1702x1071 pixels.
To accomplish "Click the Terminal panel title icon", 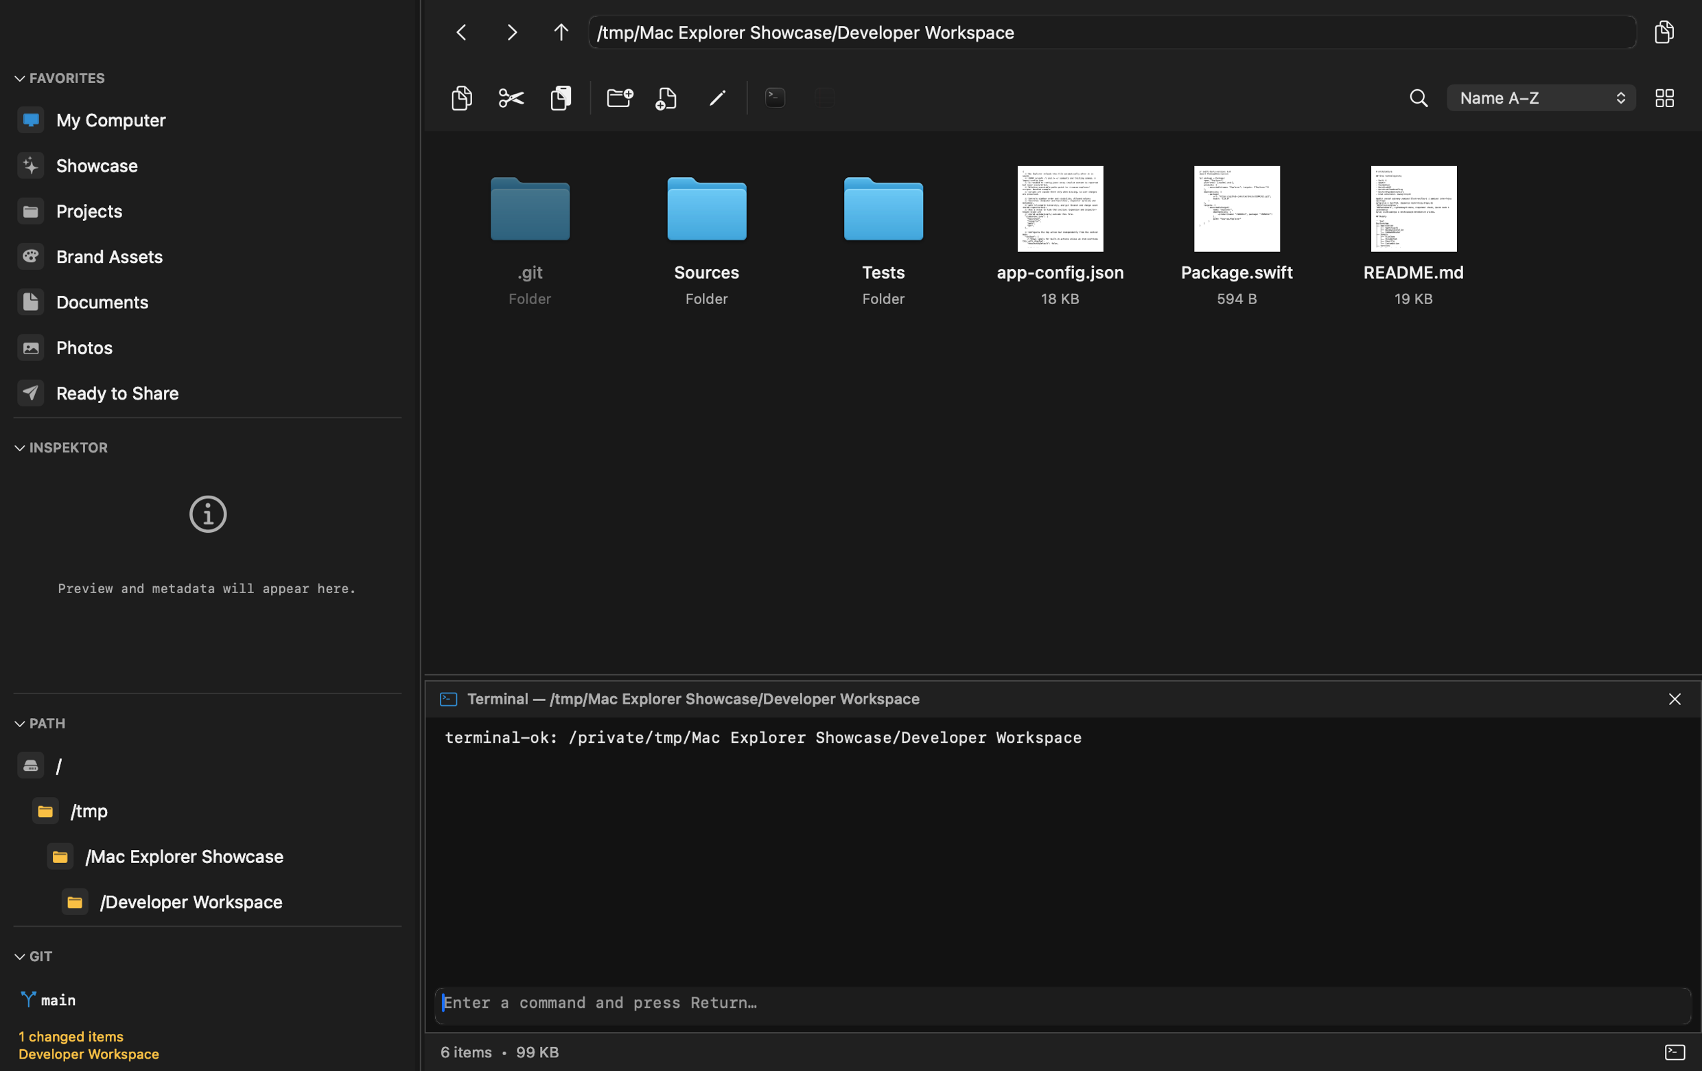I will 448,699.
